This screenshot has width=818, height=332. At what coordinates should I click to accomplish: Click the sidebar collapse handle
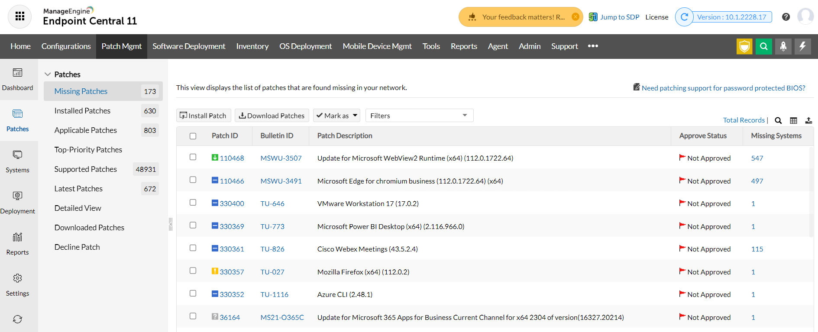(x=171, y=224)
